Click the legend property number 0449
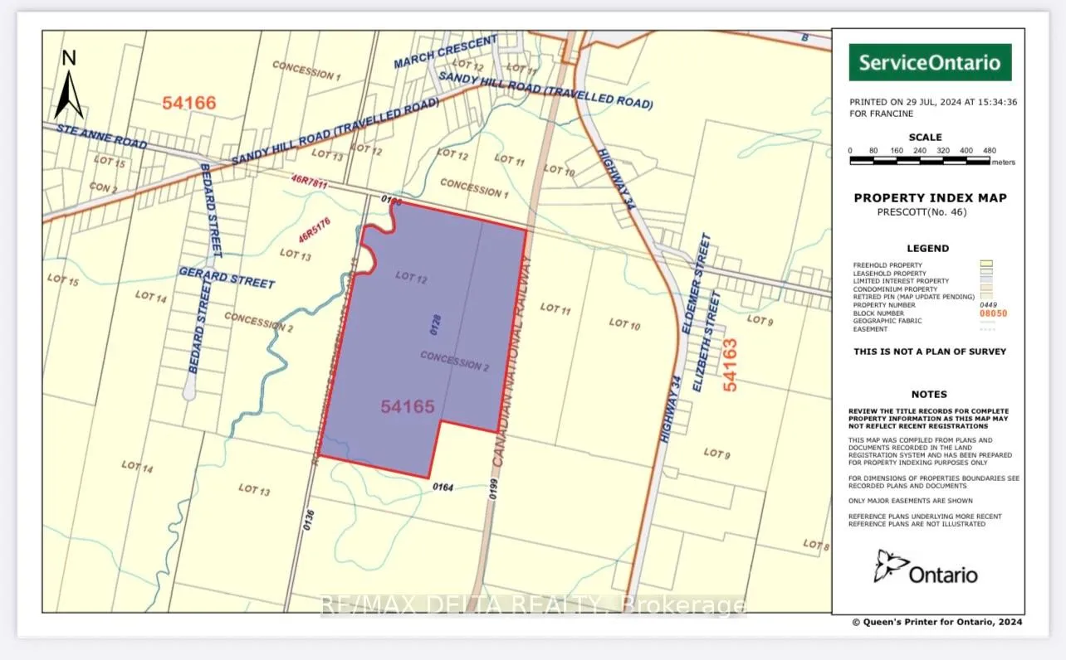Image resolution: width=1066 pixels, height=660 pixels. coord(987,304)
